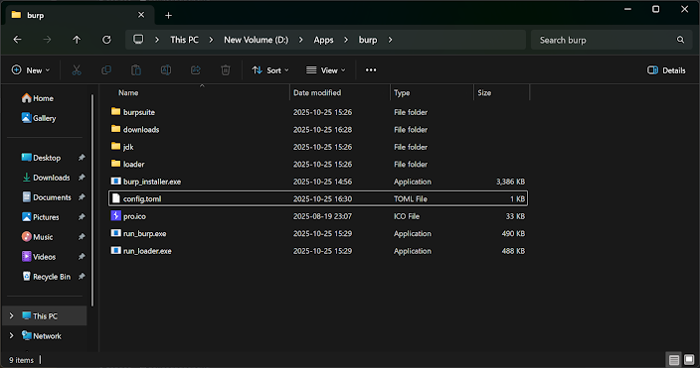The height and width of the screenshot is (368, 700).
Task: Click the 9 items status text
Action: [22, 360]
